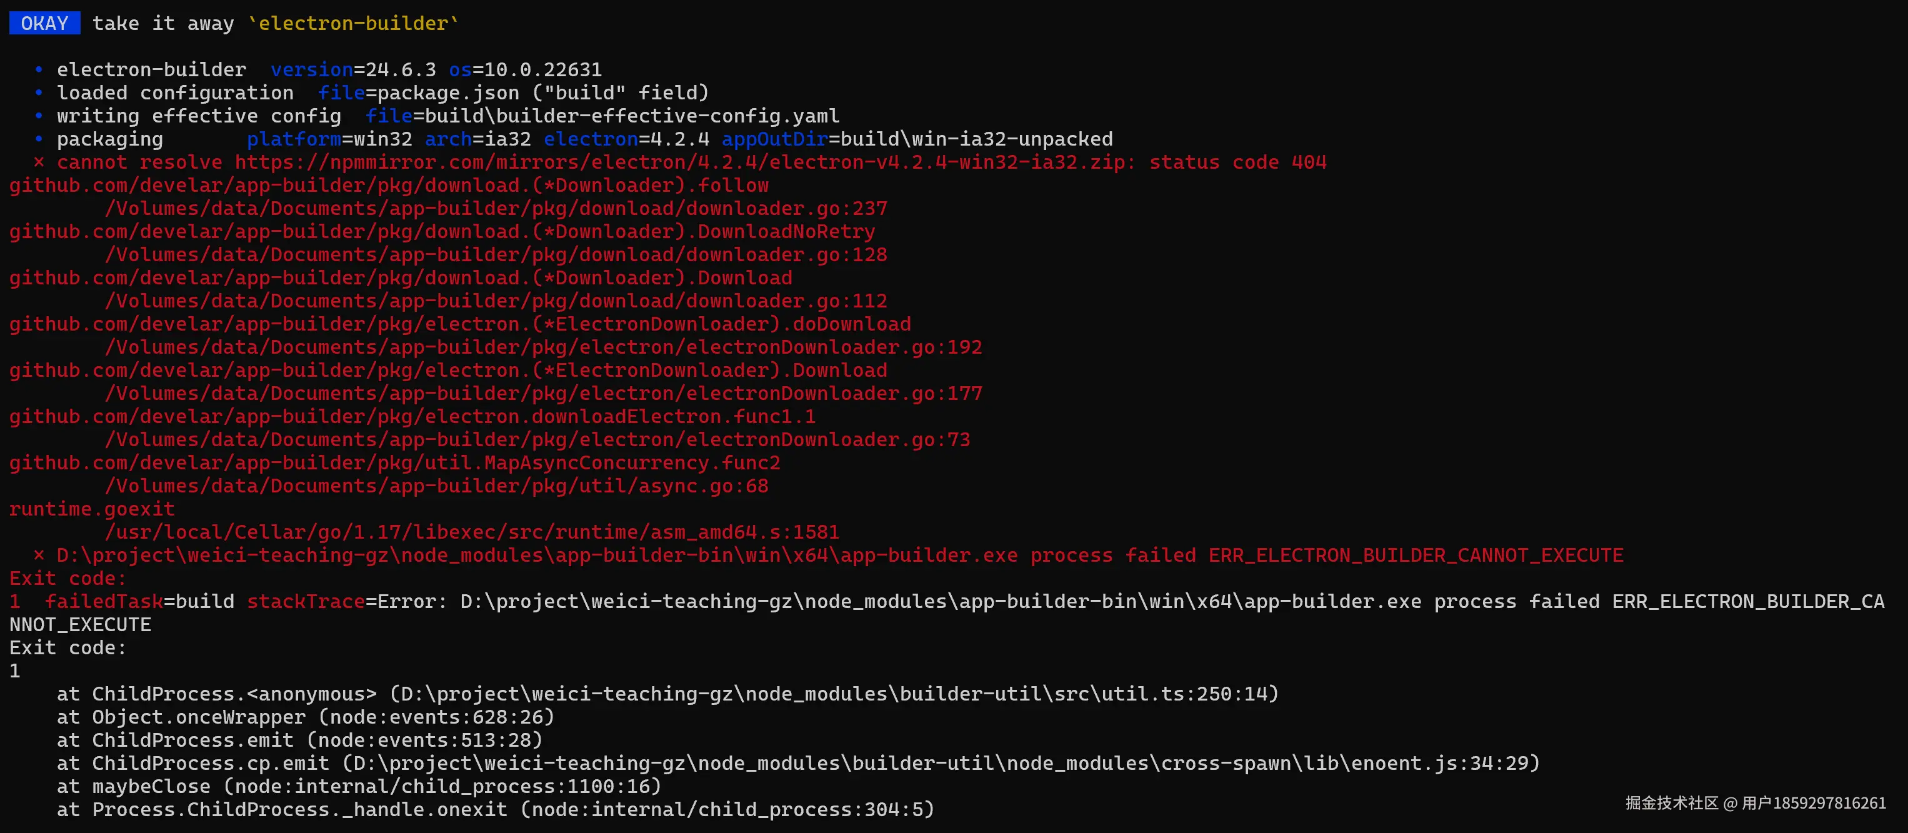Click the asm_amd64.s:1581 runtime path
The height and width of the screenshot is (833, 1908).
tap(472, 532)
